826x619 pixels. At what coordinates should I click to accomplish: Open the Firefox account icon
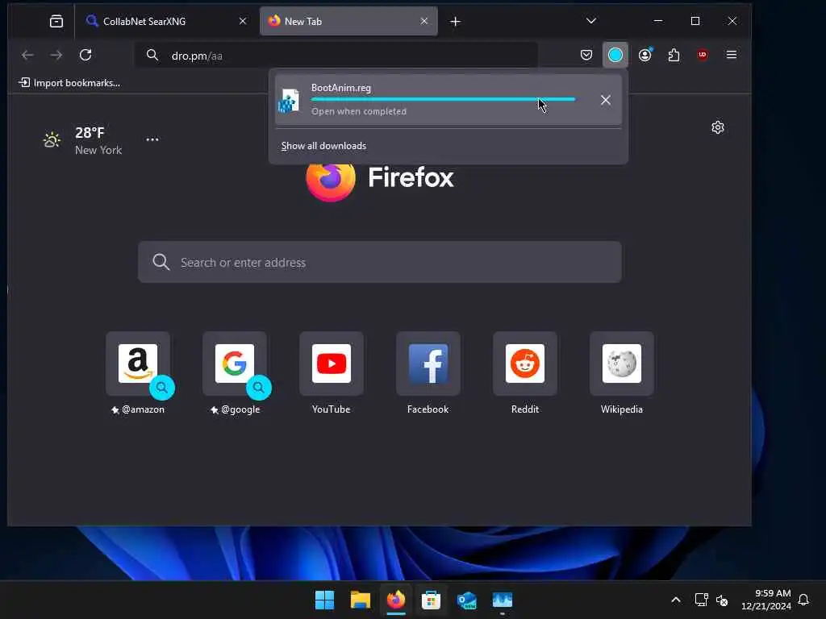click(645, 55)
